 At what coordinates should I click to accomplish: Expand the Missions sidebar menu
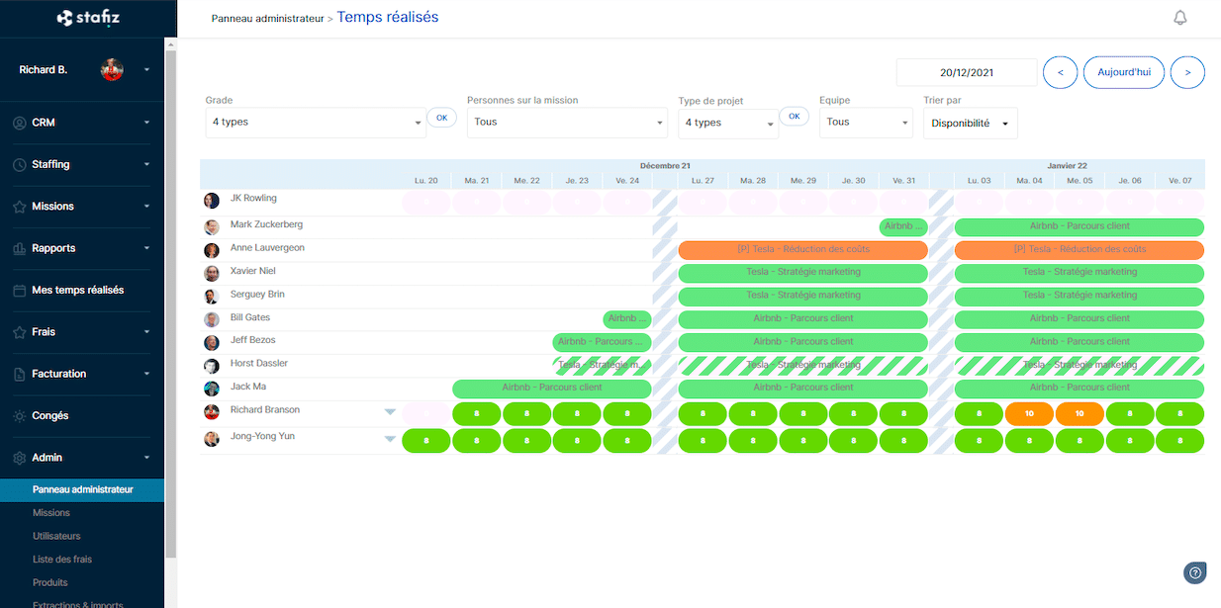[x=146, y=207]
